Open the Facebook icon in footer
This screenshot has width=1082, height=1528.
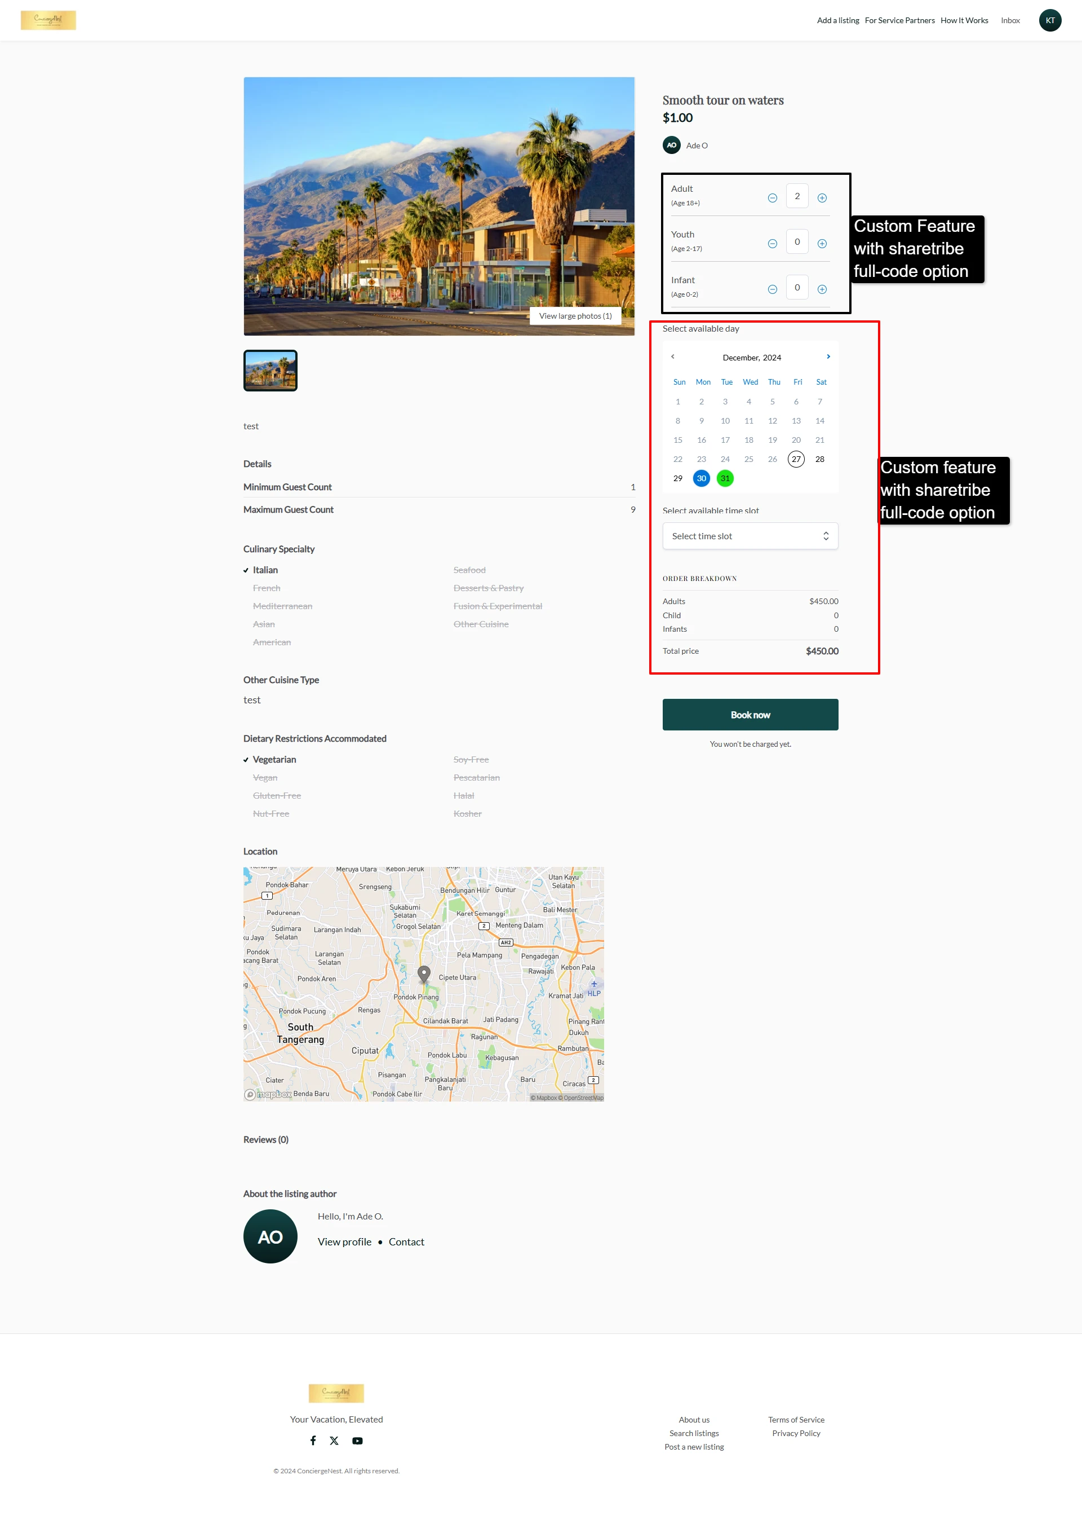[x=313, y=1440]
